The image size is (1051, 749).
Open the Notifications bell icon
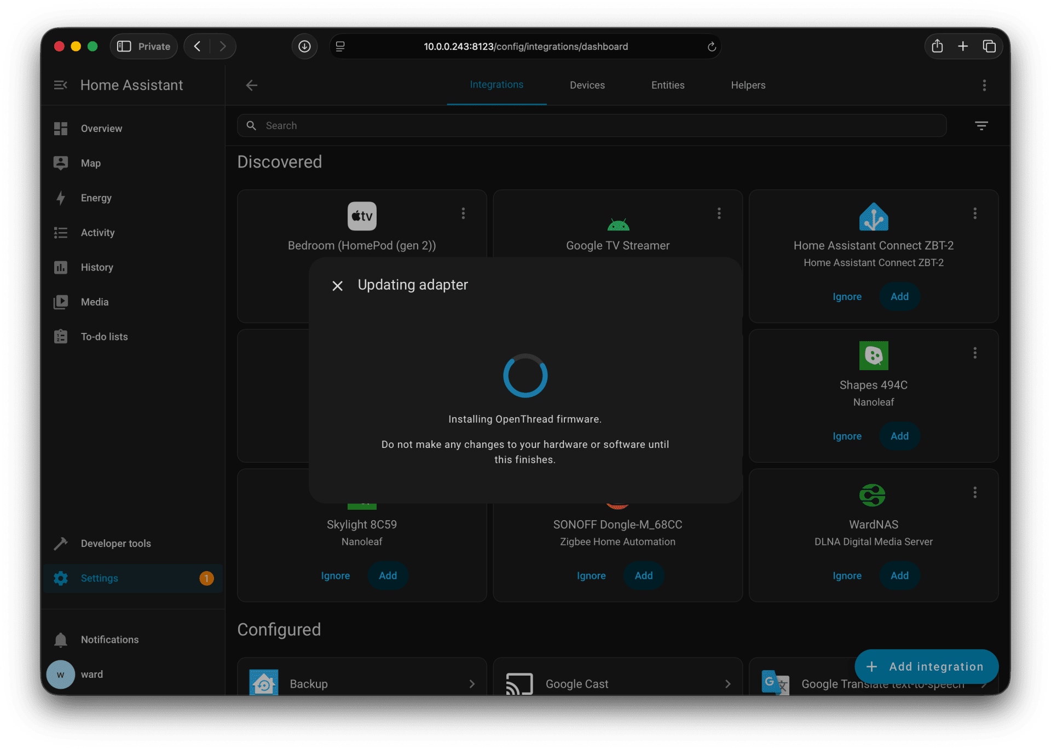point(61,639)
